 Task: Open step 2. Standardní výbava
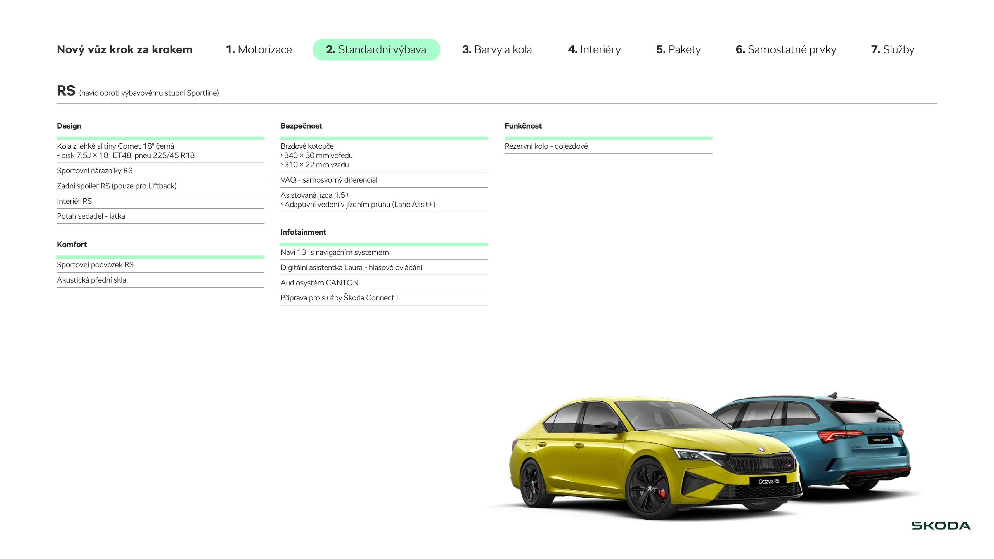click(376, 49)
